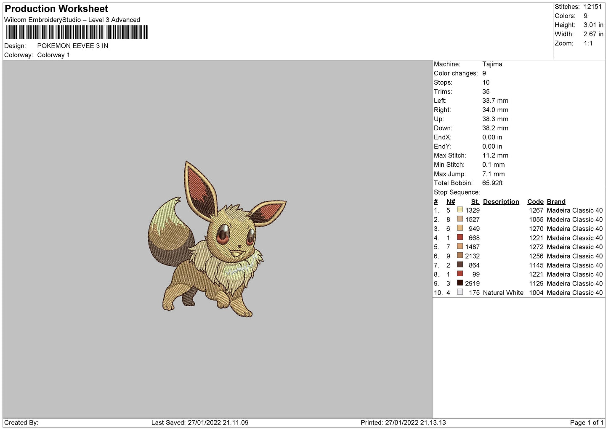Click the 'Page 1 of 1' indicator
608x430 pixels.
[x=587, y=422]
